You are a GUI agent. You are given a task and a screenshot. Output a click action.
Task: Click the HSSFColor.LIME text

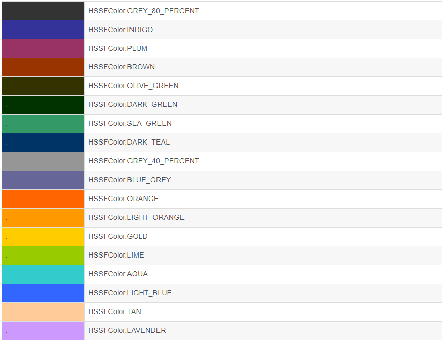[116, 255]
